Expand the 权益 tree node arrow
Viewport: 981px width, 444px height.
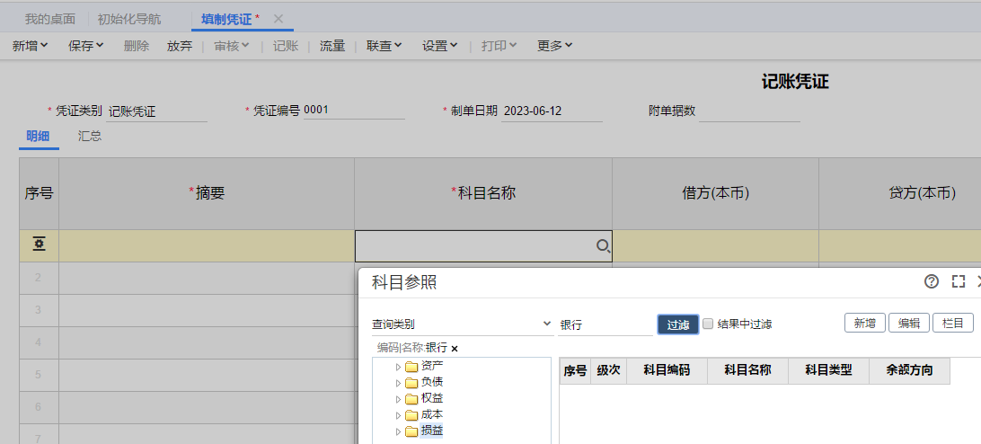pyautogui.click(x=399, y=399)
